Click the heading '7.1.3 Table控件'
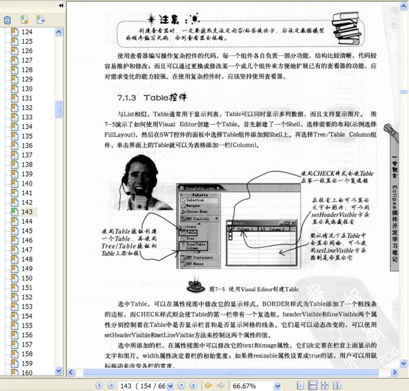This screenshot has height=391, width=409. (152, 98)
